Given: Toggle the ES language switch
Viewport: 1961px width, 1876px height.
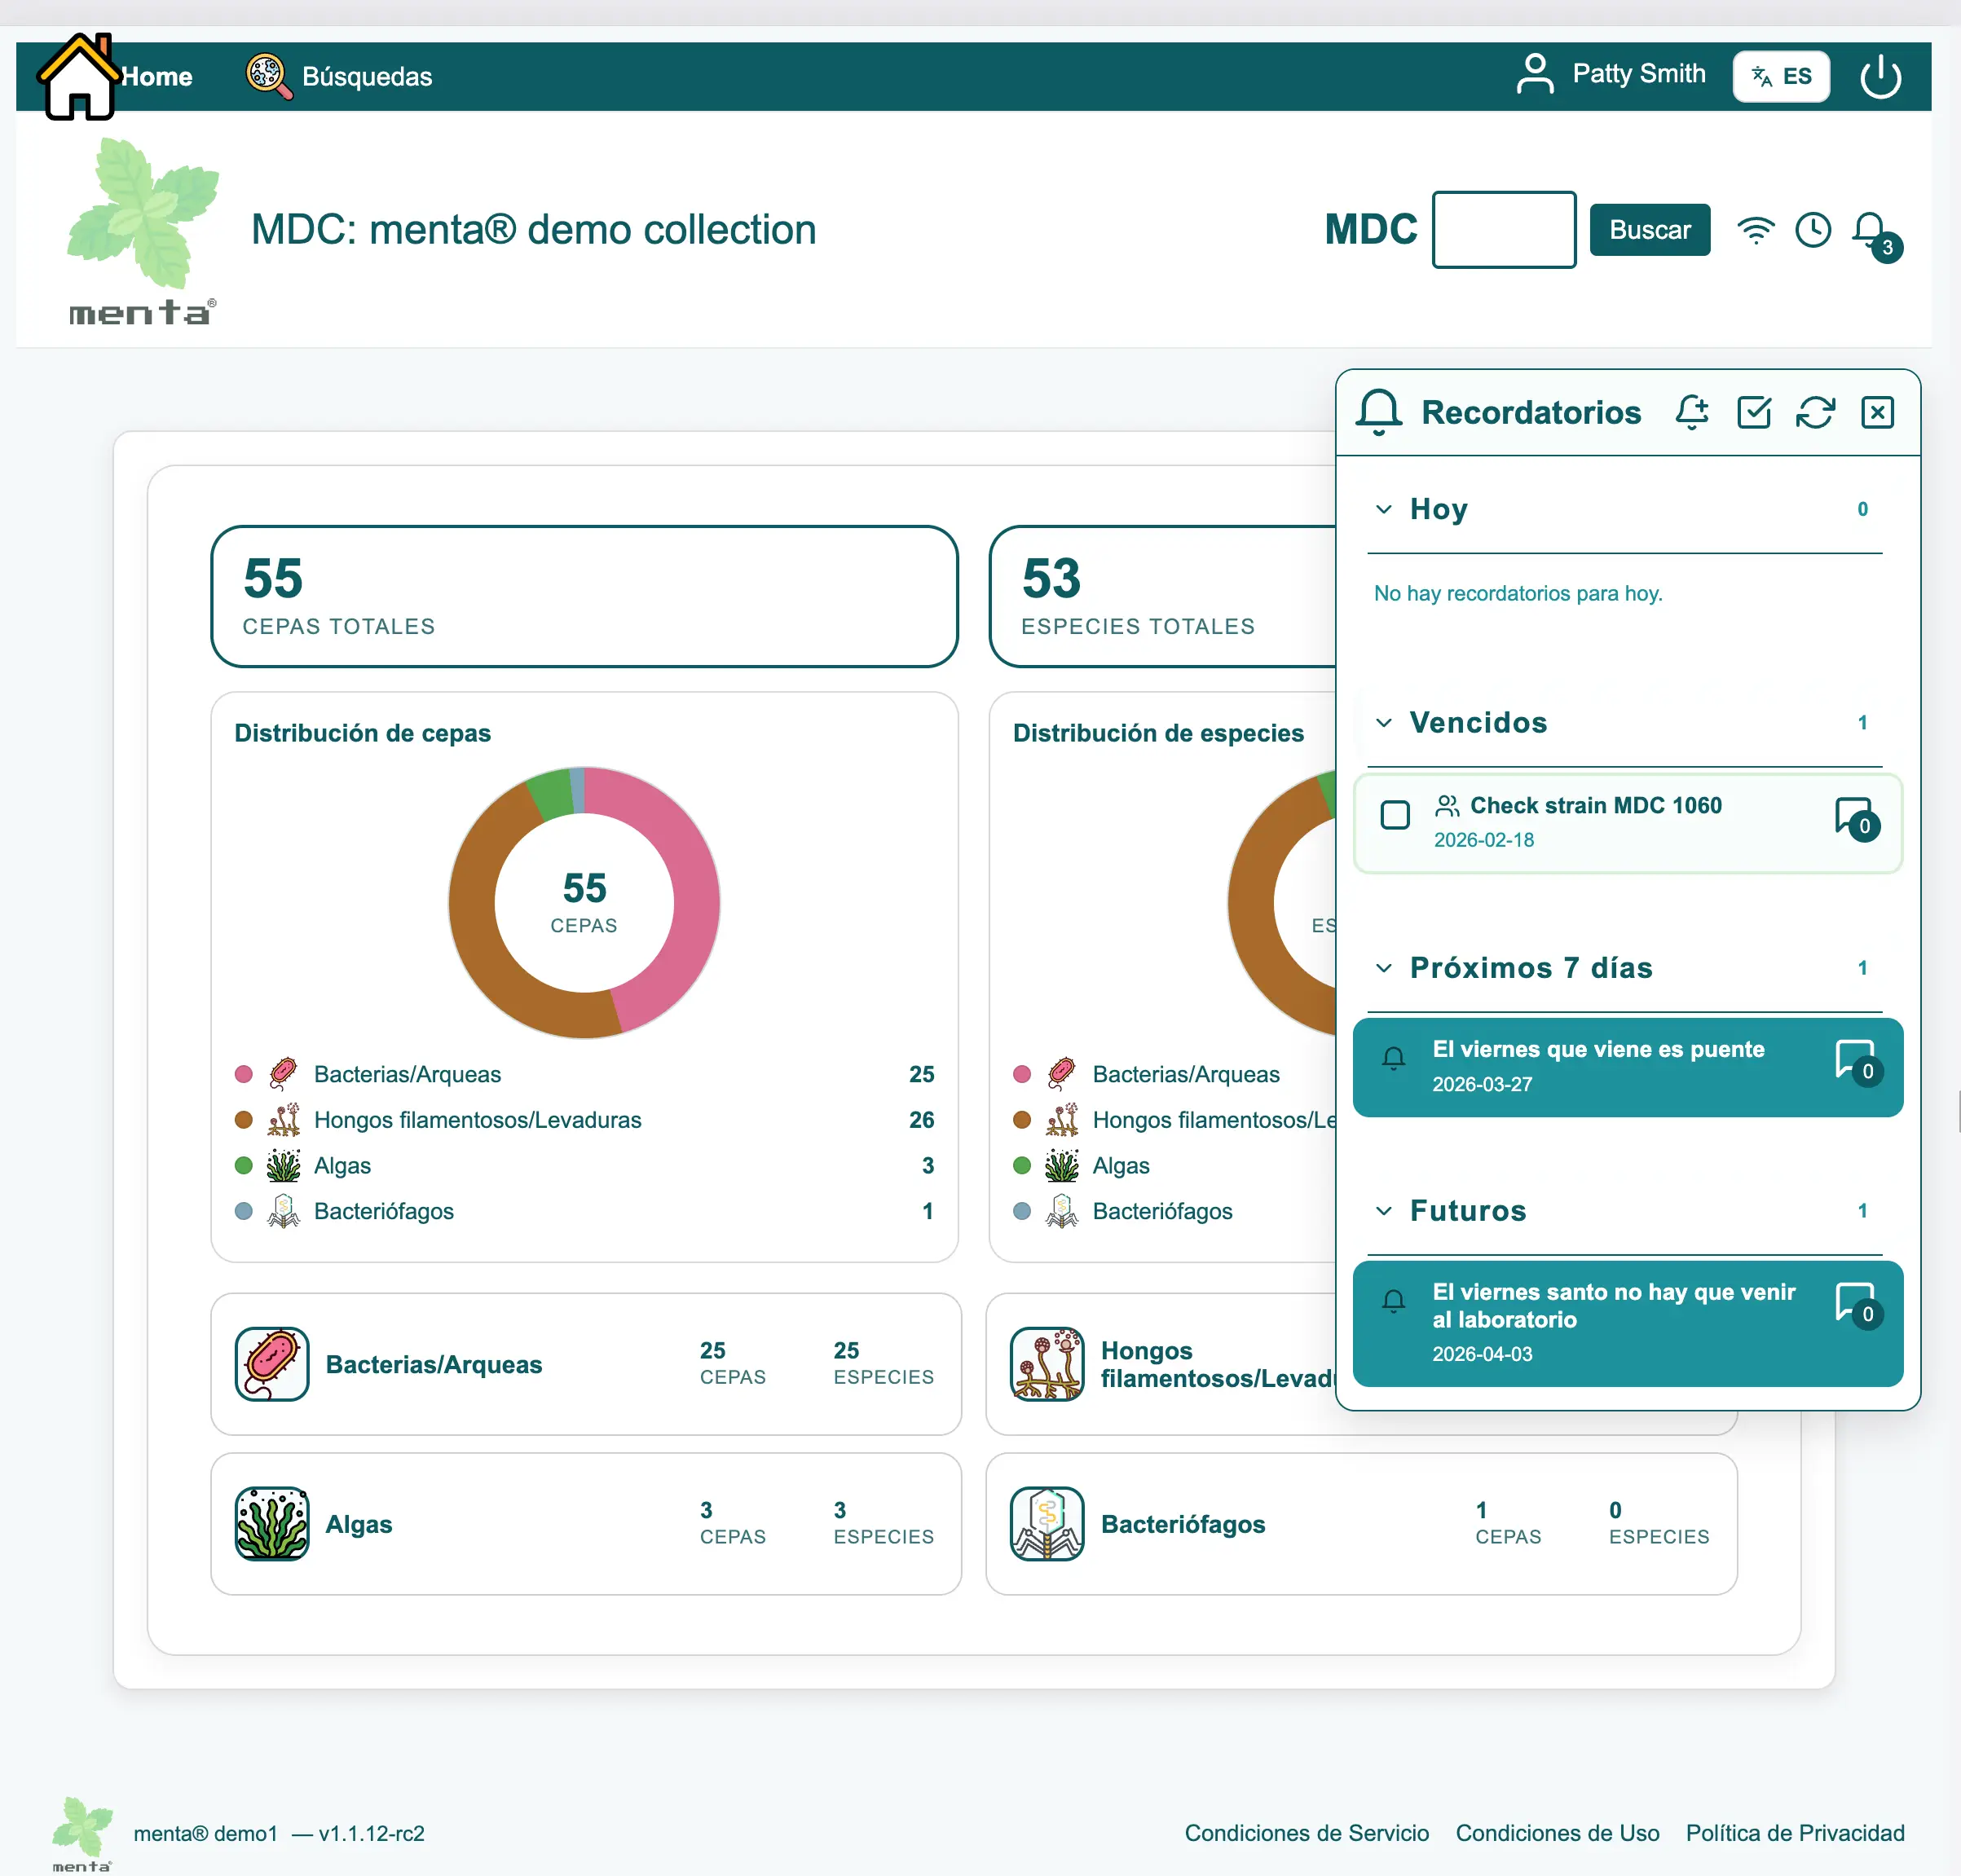Looking at the screenshot, I should [1781, 77].
